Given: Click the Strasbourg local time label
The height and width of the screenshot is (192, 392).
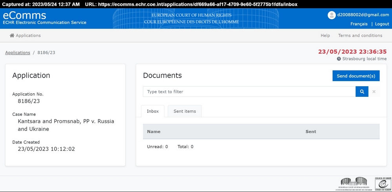Looking at the screenshot, I should point(364,59).
